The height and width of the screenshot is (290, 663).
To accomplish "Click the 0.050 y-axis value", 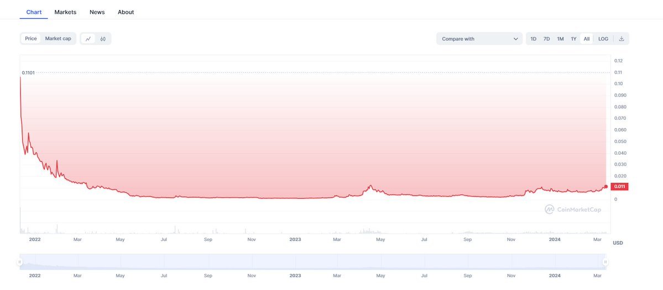I will (619, 141).
